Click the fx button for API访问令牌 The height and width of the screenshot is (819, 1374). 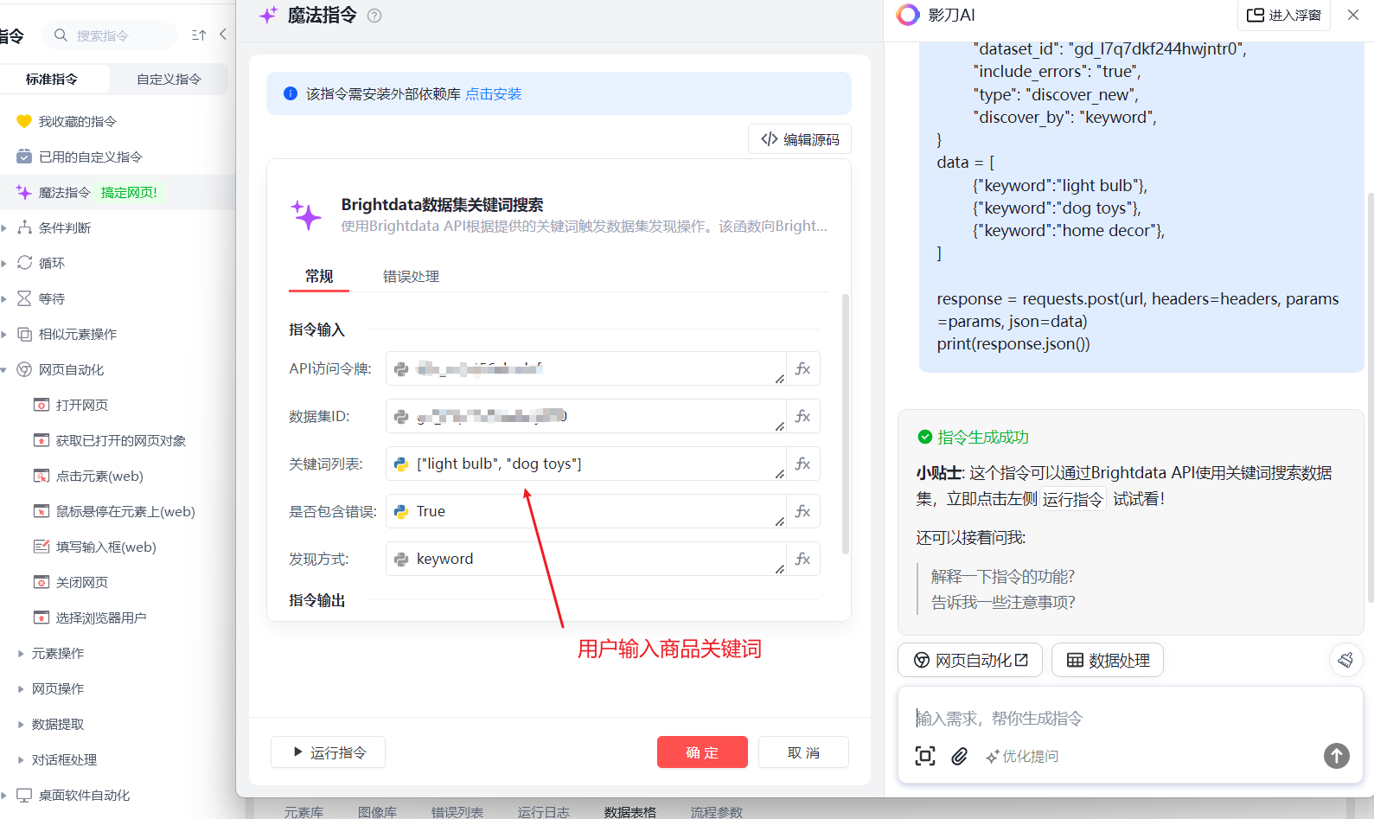point(802,368)
